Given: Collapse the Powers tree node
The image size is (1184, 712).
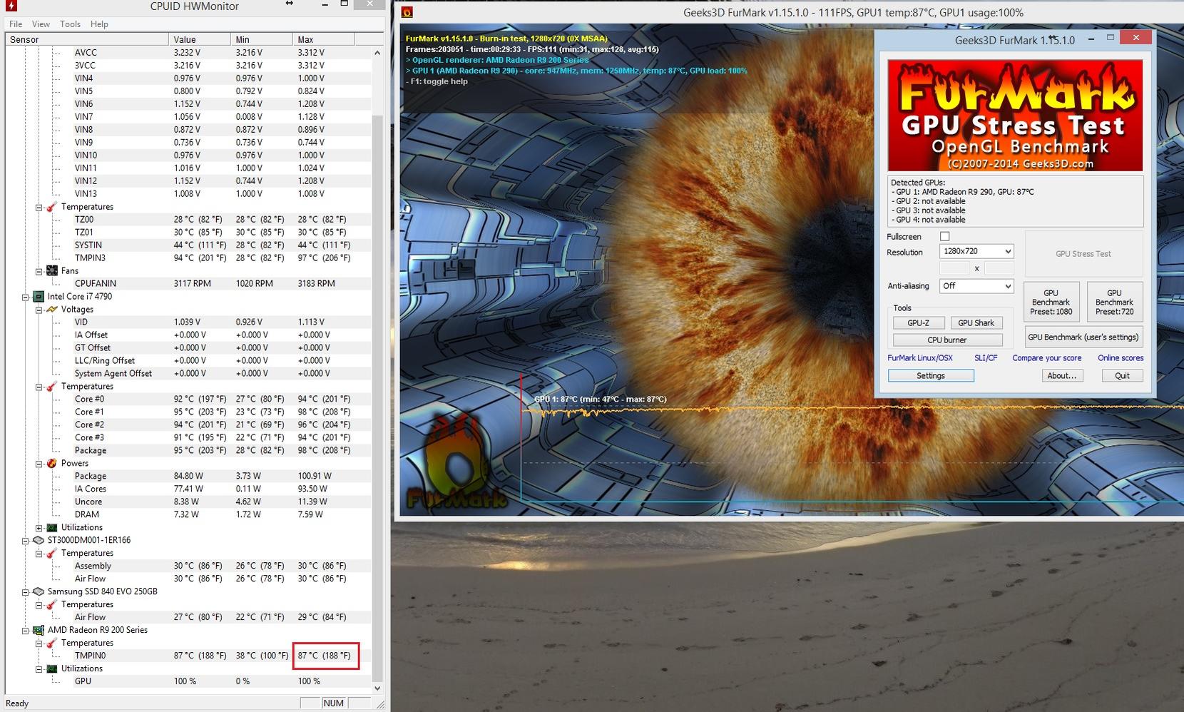Looking at the screenshot, I should [x=39, y=464].
